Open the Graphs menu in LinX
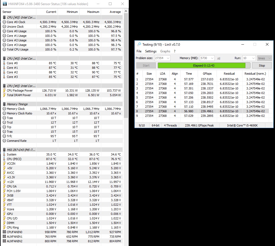The height and width of the screenshot is (246, 275). click(x=165, y=51)
